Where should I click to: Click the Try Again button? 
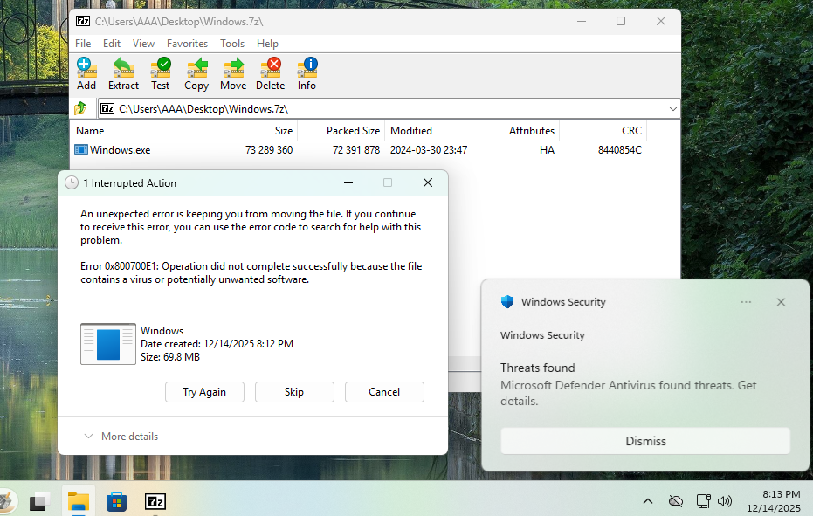[x=204, y=392]
